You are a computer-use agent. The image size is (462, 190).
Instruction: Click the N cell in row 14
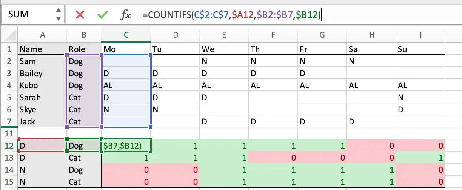click(x=42, y=170)
